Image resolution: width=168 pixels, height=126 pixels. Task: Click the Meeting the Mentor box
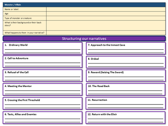[43, 89]
